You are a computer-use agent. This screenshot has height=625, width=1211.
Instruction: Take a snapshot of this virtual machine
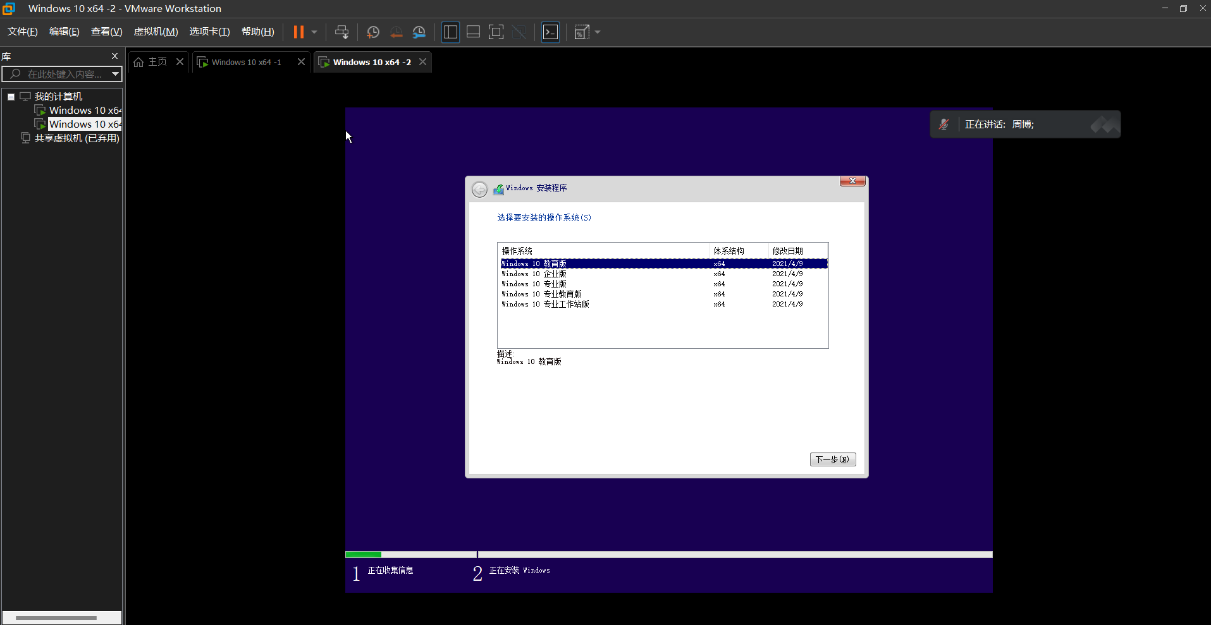(373, 32)
